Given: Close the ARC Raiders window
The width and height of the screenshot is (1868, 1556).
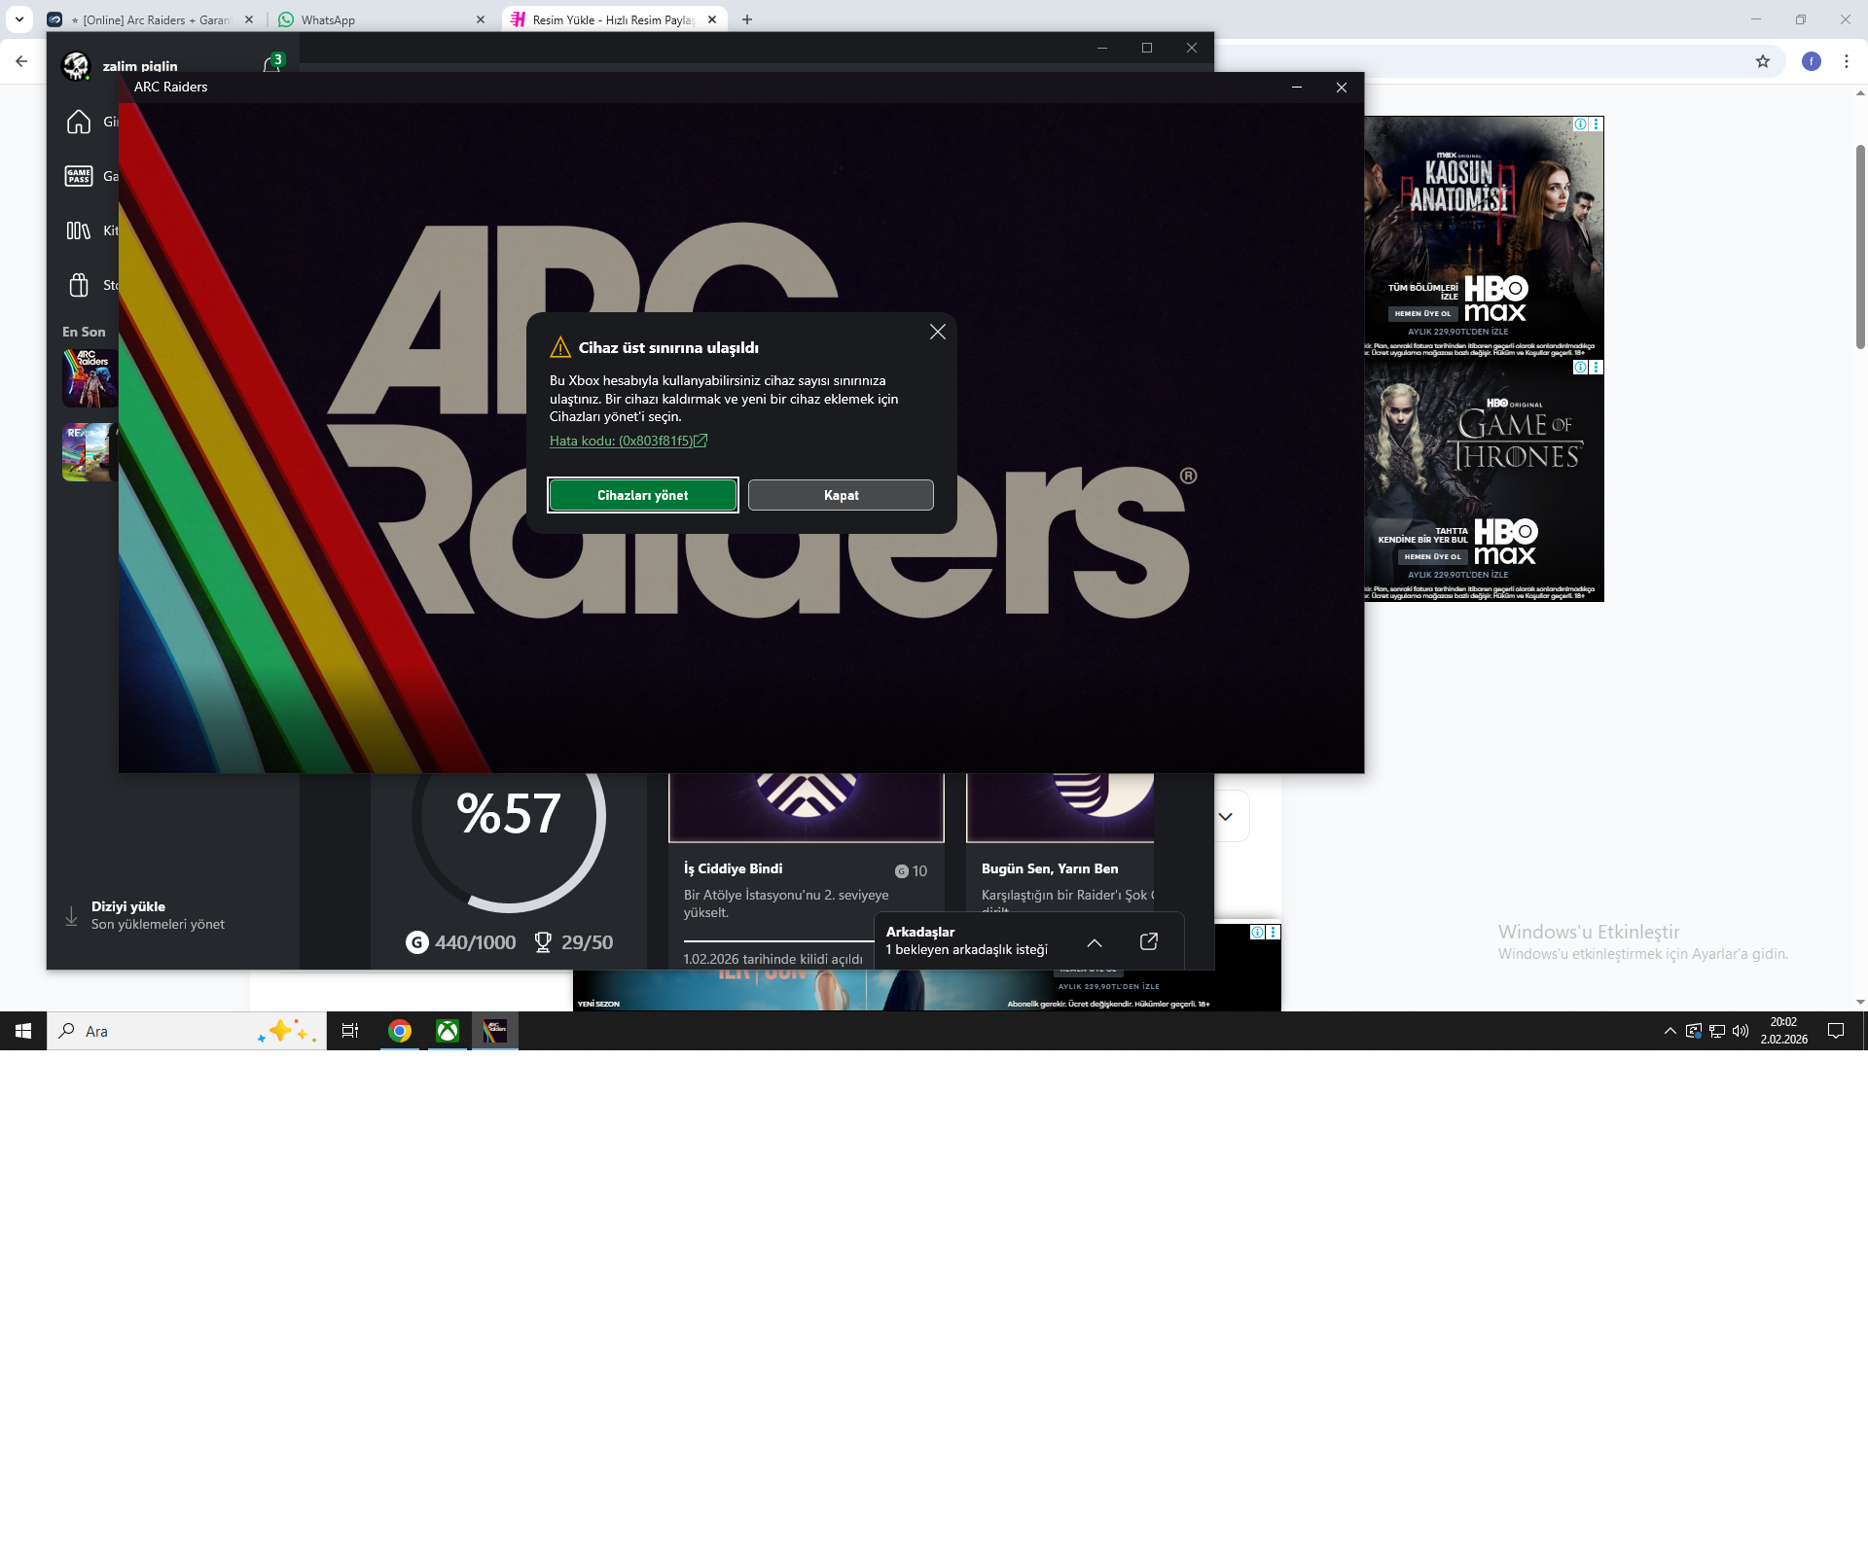Looking at the screenshot, I should [x=1342, y=87].
